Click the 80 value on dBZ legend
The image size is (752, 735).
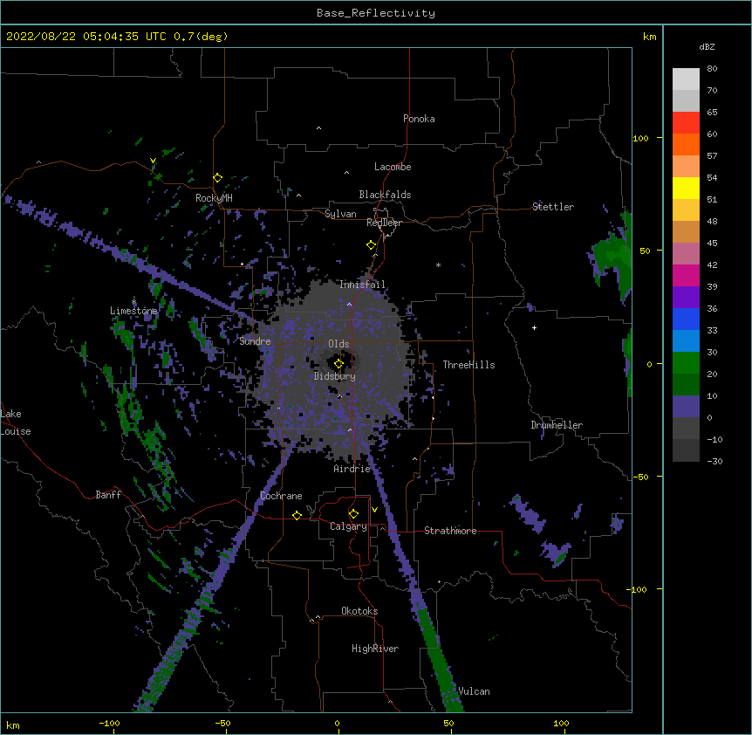[x=712, y=69]
